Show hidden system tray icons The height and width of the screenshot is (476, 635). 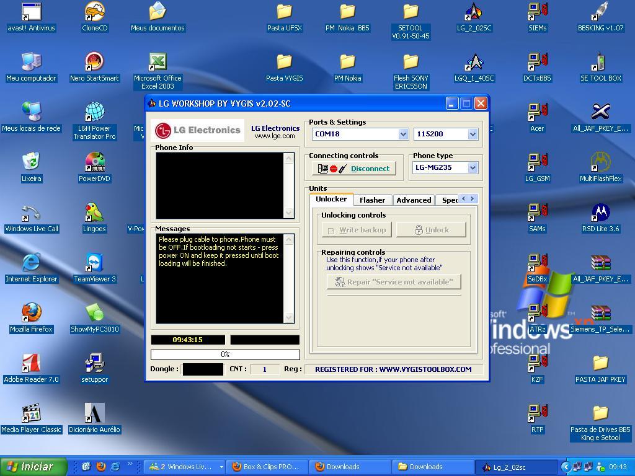(x=566, y=467)
